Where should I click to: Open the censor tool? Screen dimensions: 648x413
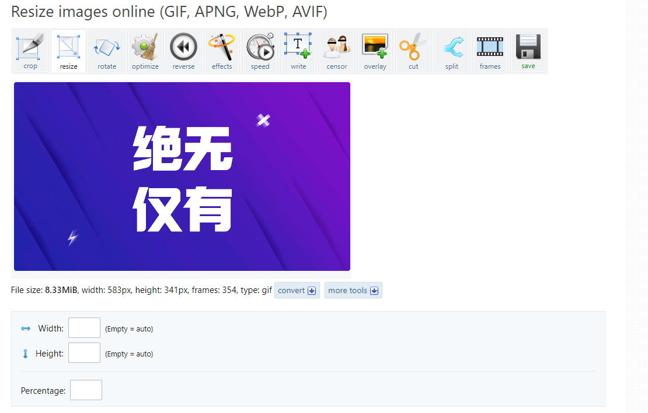click(337, 51)
